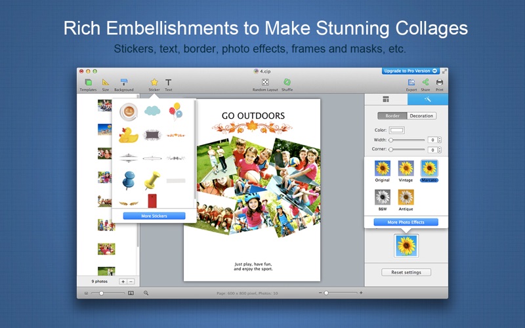This screenshot has width=525, height=328.
Task: Click the Print icon
Action: pos(439,82)
